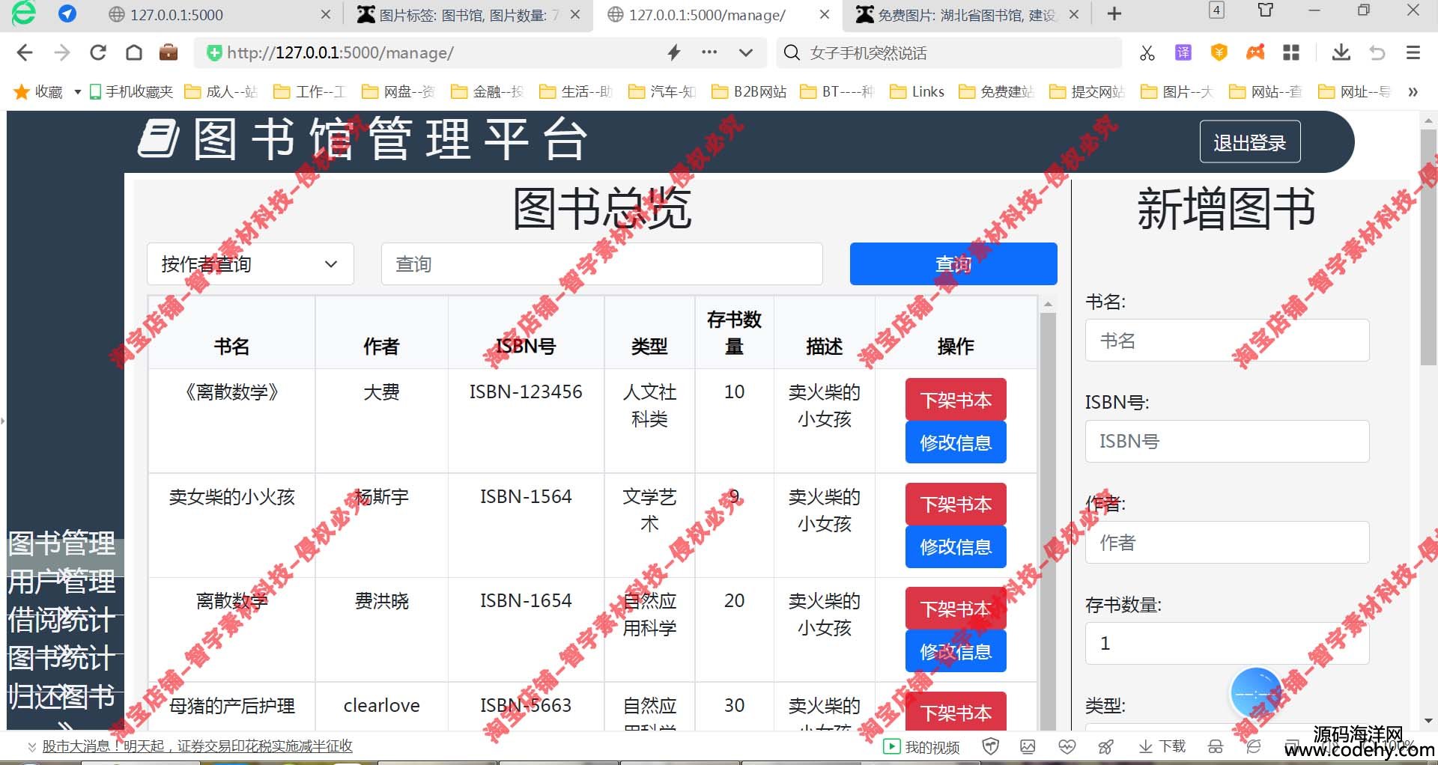Click the rocket accelerator icon in status bar
Image resolution: width=1438 pixels, height=765 pixels.
1105,746
